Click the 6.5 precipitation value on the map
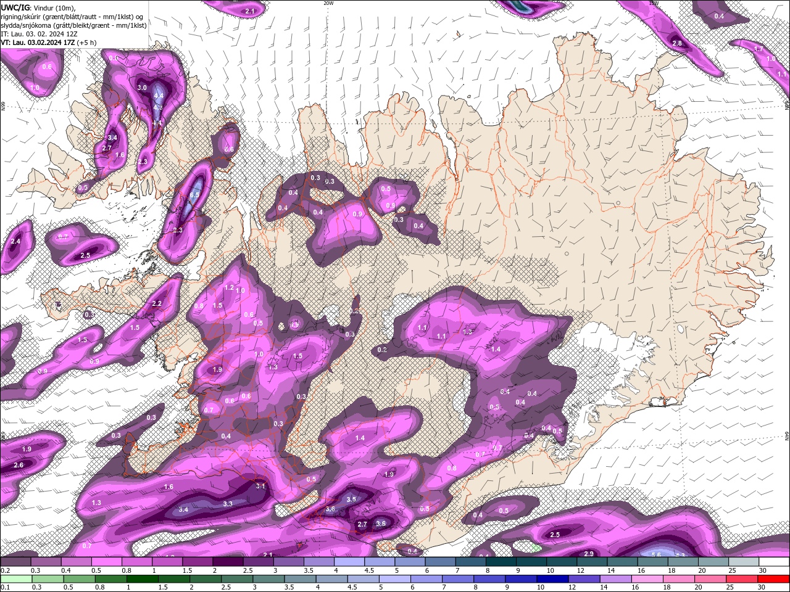This screenshot has width=790, height=592. click(x=194, y=194)
